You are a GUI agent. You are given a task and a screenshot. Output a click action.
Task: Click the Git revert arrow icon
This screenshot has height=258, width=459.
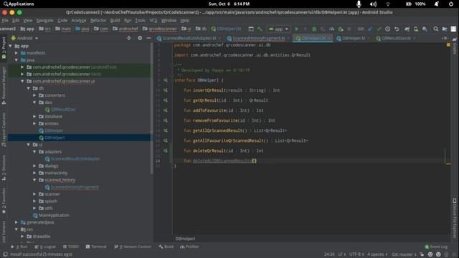[397, 29]
